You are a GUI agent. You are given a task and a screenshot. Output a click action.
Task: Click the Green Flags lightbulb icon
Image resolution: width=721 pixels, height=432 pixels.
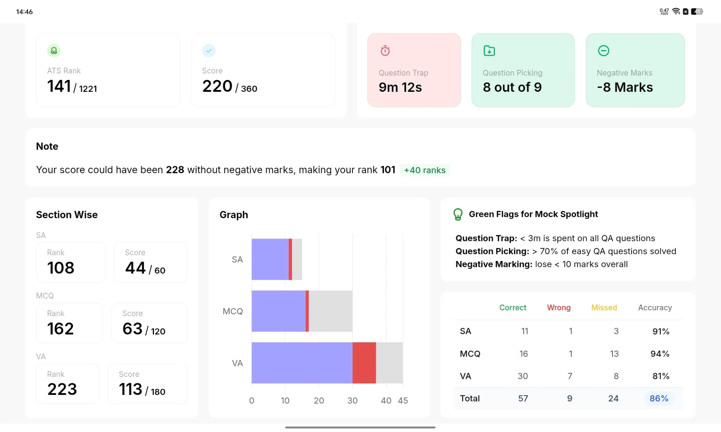[x=458, y=214]
